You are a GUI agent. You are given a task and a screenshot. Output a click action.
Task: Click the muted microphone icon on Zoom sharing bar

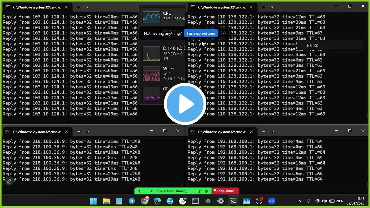tap(199, 191)
